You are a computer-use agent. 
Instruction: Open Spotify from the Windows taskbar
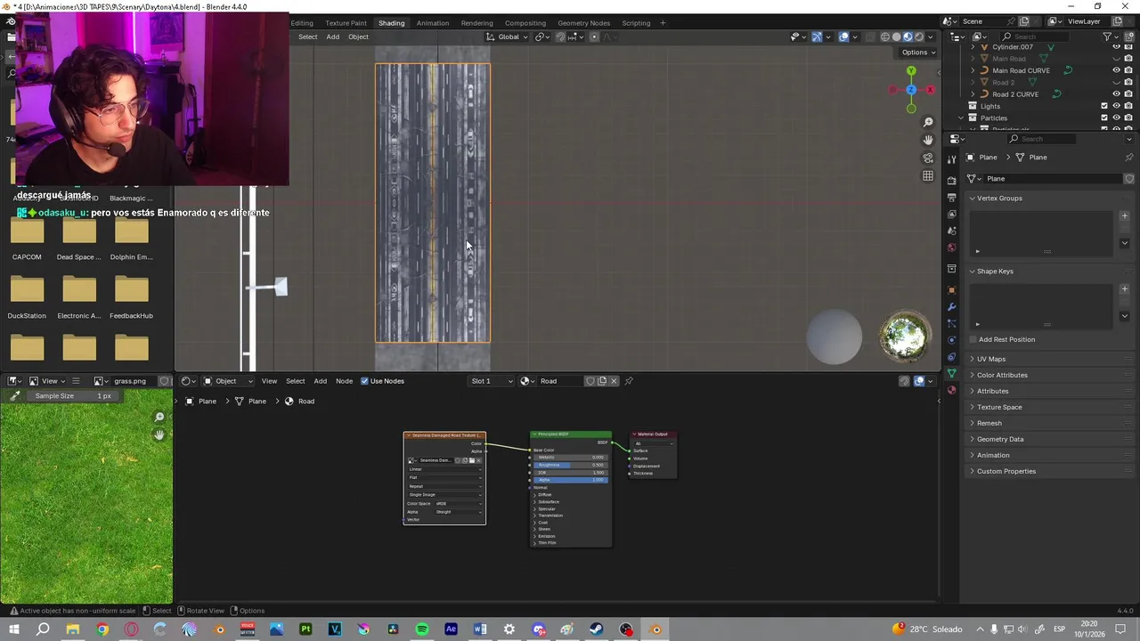[x=422, y=629]
